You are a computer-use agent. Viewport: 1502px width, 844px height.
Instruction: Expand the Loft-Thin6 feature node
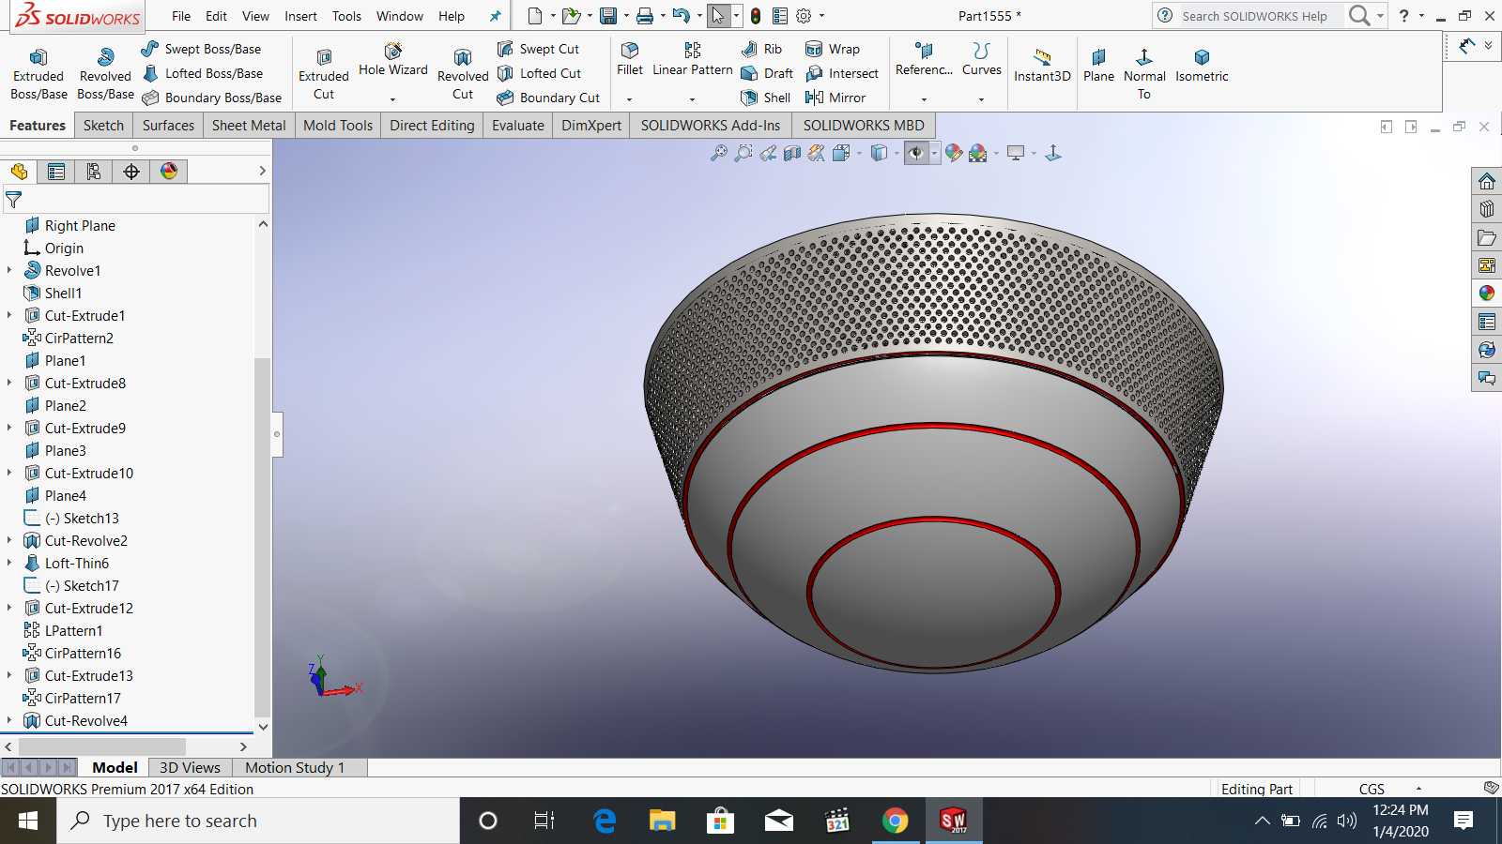[9, 563]
